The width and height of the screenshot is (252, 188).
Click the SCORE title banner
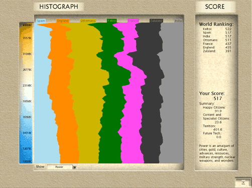(x=215, y=7)
